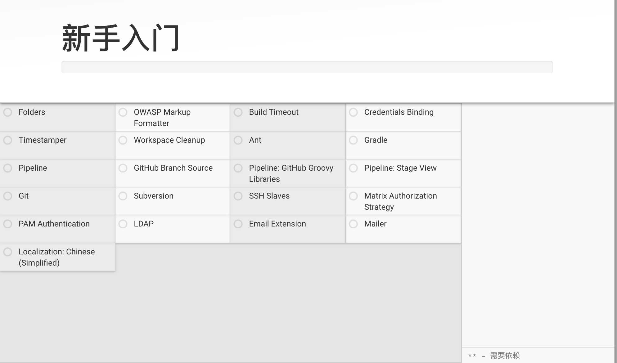
Task: Click the Credentials Binding plugin icon
Action: tap(354, 112)
